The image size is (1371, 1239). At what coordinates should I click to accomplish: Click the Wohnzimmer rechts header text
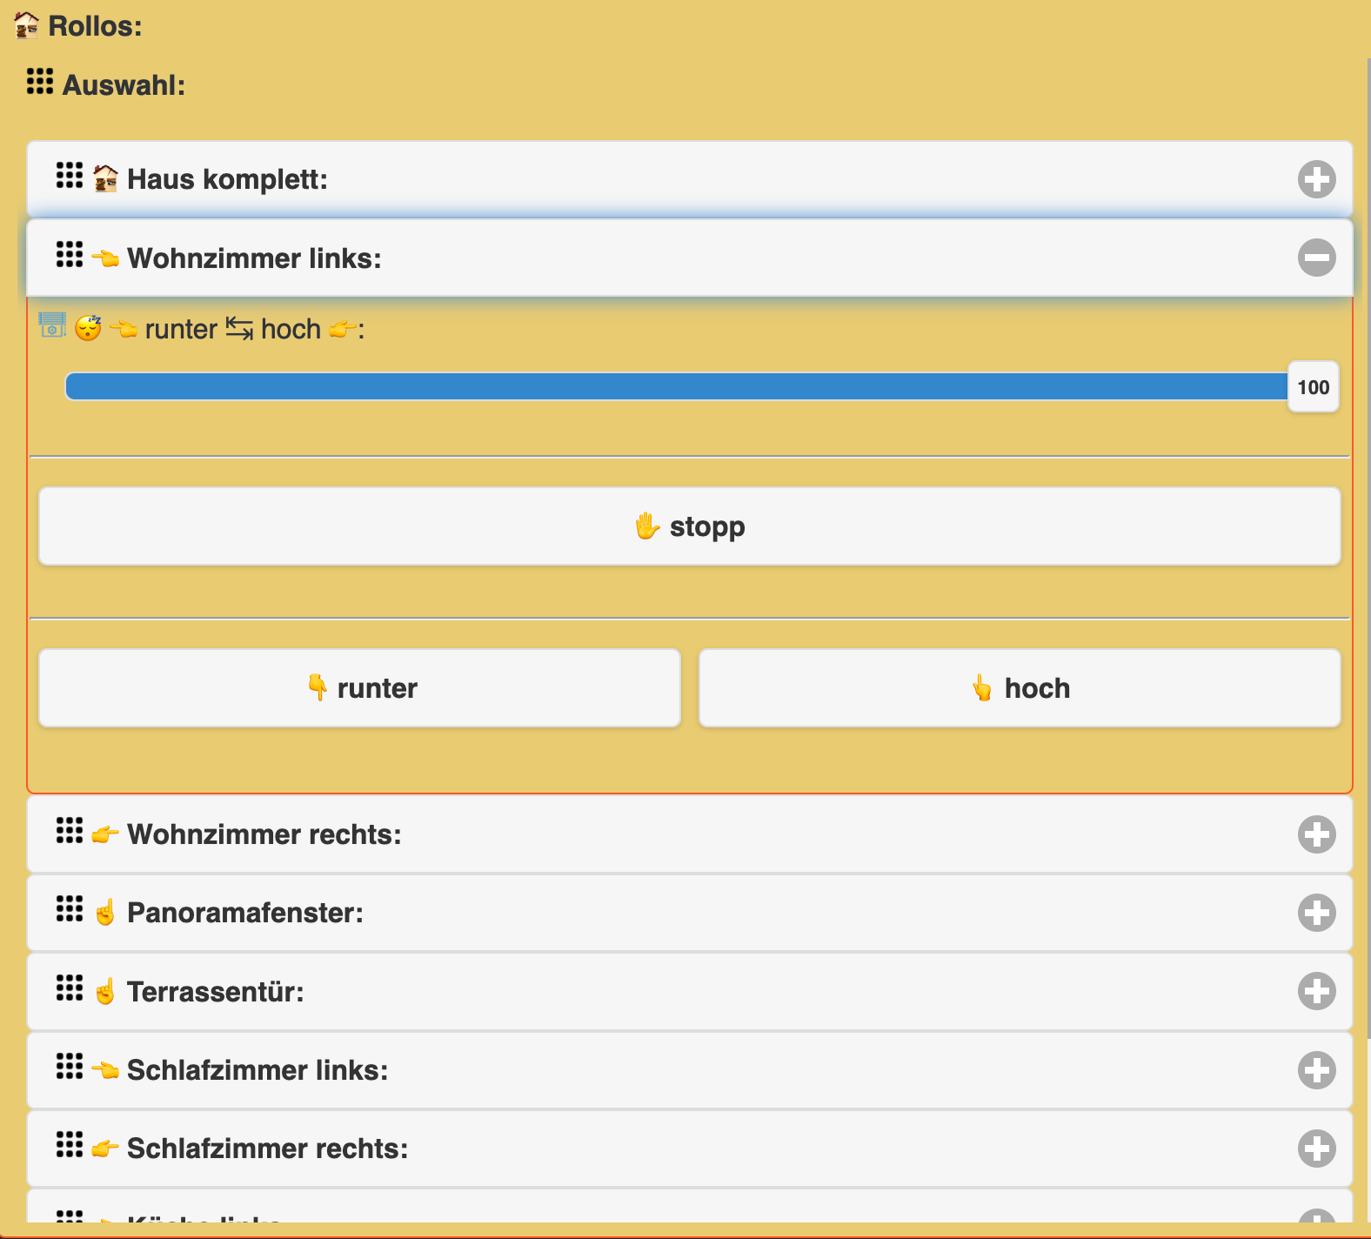pyautogui.click(x=264, y=834)
